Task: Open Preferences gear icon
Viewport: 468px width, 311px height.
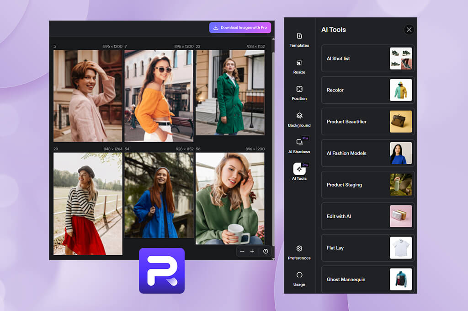Action: (299, 248)
